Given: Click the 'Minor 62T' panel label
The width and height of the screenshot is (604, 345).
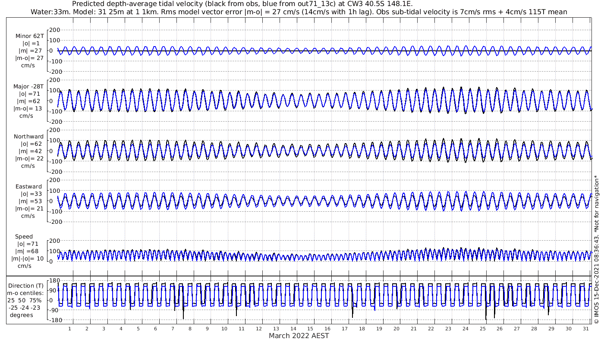Looking at the screenshot, I should tap(29, 36).
